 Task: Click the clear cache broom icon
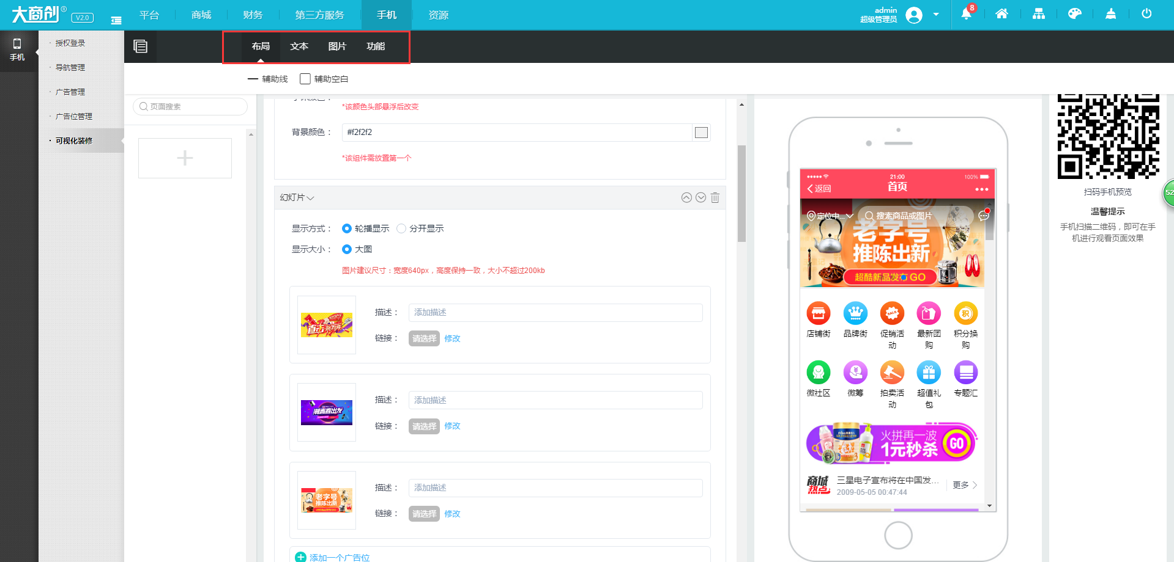[x=1111, y=14]
